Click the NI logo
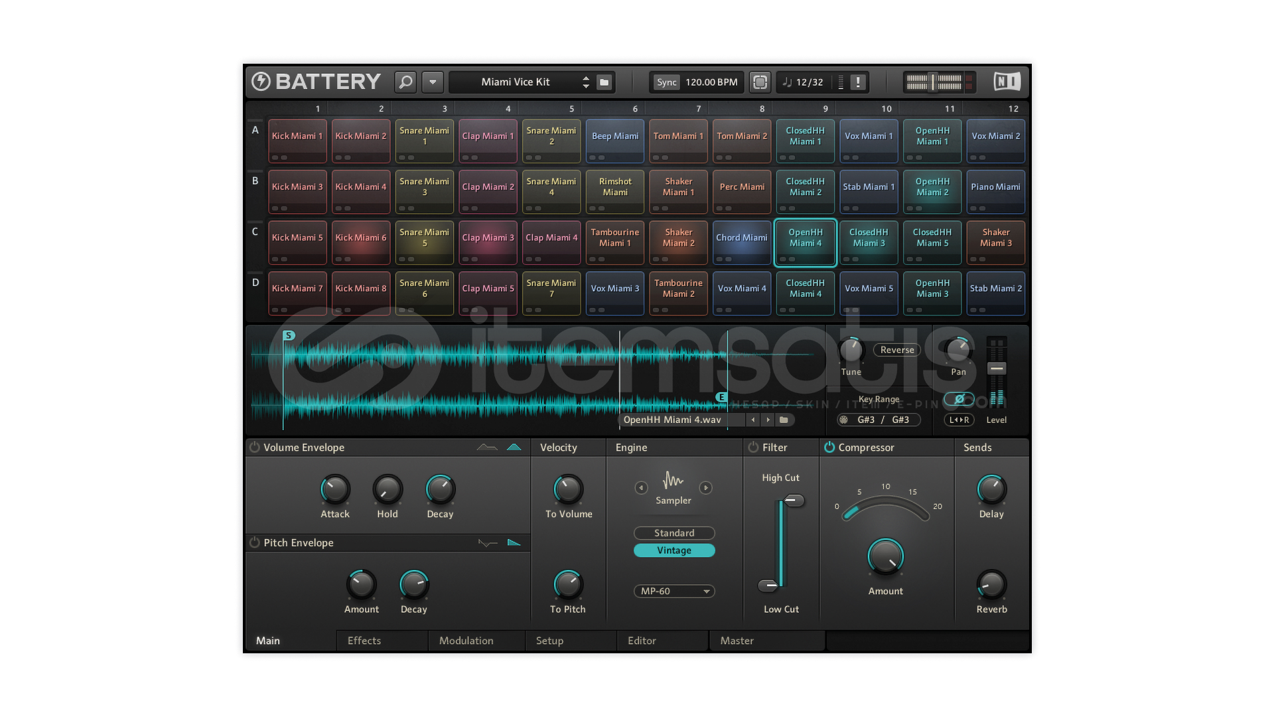1274x717 pixels. [x=1007, y=81]
